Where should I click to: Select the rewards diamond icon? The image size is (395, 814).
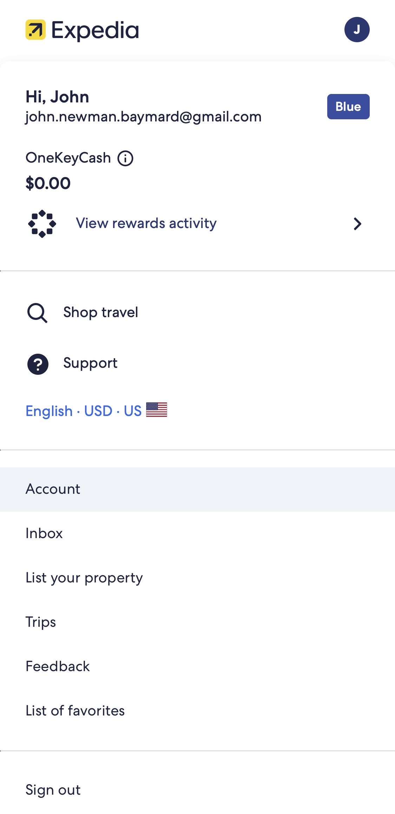(42, 223)
